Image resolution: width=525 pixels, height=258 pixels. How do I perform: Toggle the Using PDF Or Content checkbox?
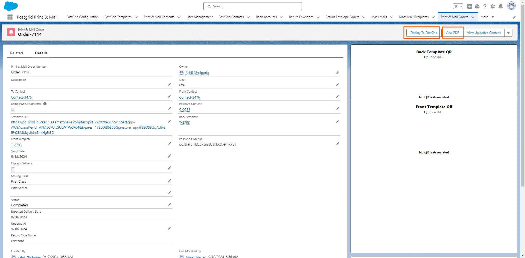[13, 110]
